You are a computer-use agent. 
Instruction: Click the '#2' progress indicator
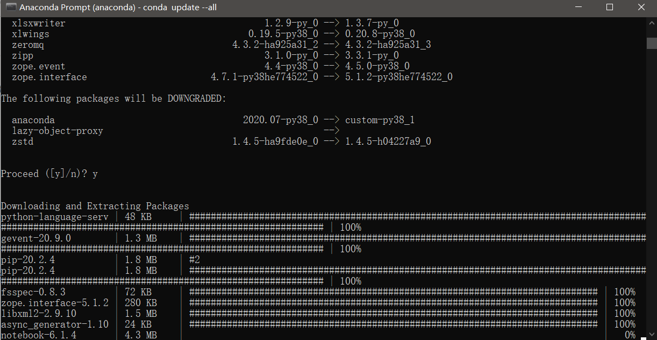[x=195, y=260]
